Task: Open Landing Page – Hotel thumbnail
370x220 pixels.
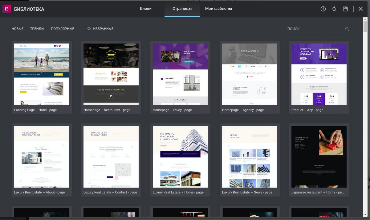Action: point(42,74)
